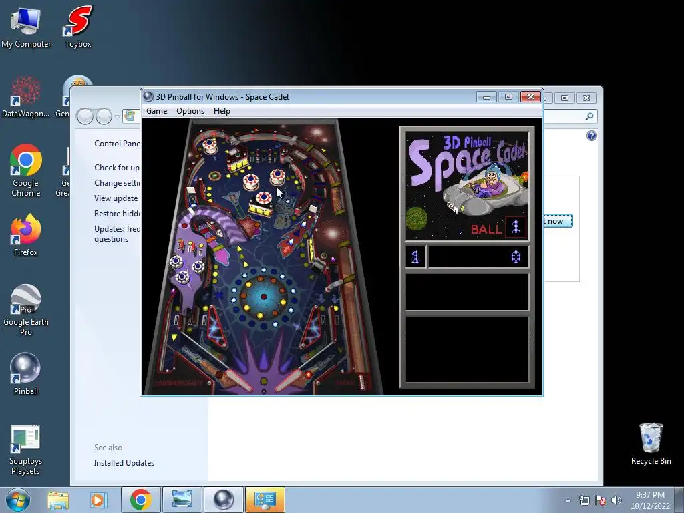Viewport: 684px width, 513px height.
Task: Click the help question mark icon
Action: [x=592, y=136]
